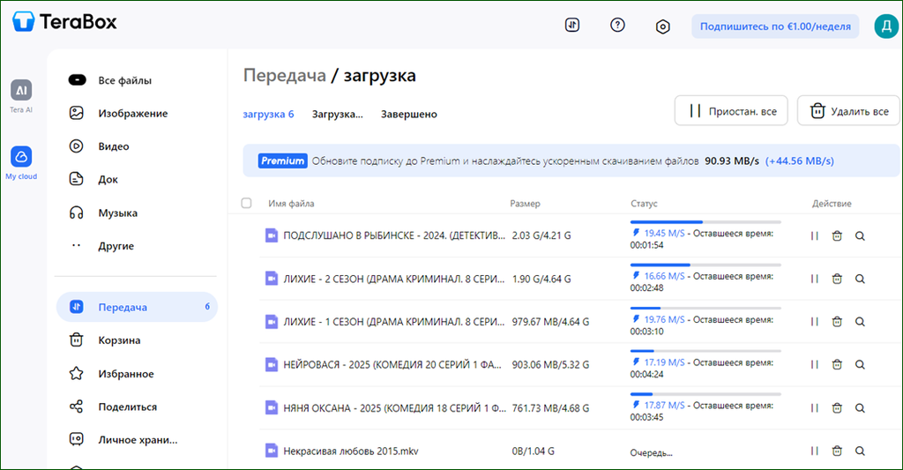Viewport: 903px width, 470px height.
Task: Click the Размер column header
Action: tap(526, 204)
